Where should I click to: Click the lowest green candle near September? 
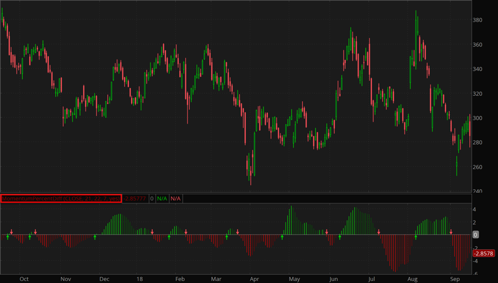[x=457, y=166]
